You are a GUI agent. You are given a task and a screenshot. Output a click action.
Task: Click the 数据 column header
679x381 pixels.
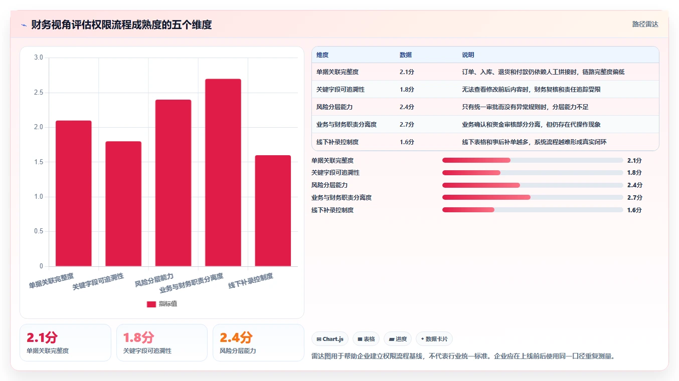coord(426,55)
